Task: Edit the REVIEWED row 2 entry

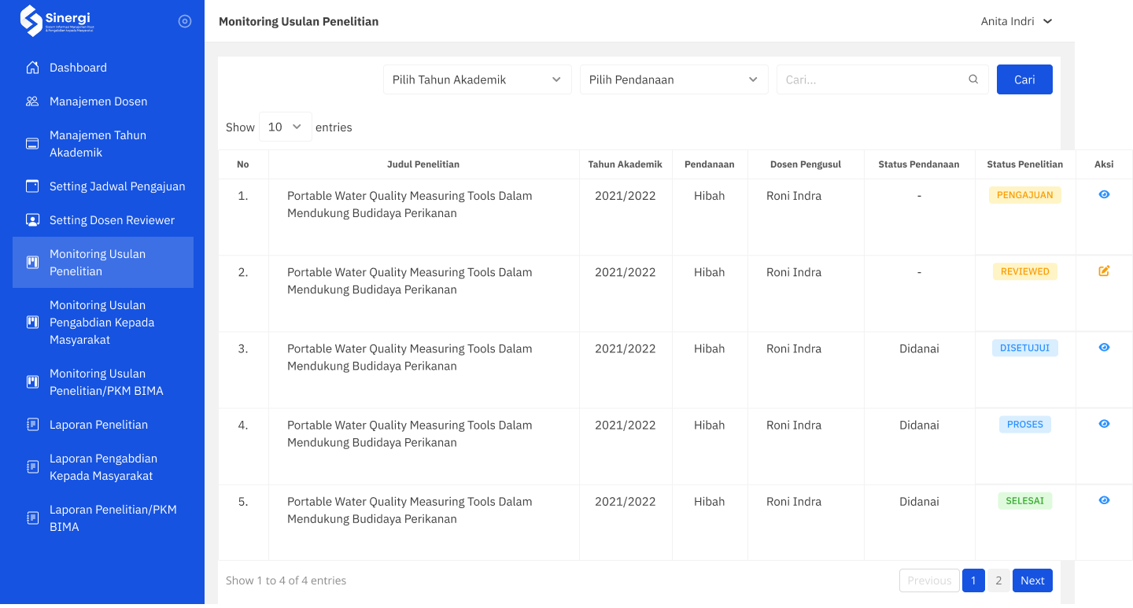Action: click(1104, 271)
